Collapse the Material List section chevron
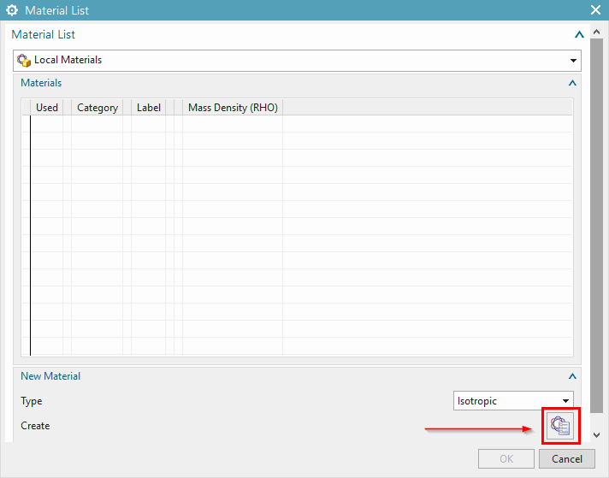The height and width of the screenshot is (478, 609). (579, 35)
